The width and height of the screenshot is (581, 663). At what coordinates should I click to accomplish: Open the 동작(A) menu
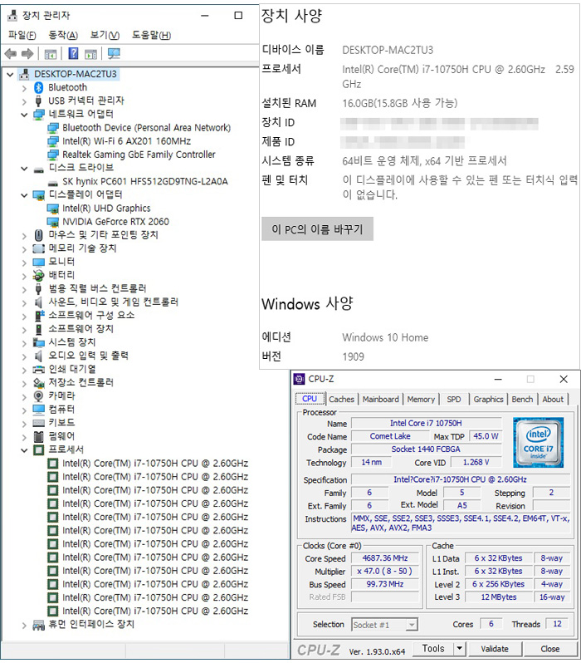point(63,35)
